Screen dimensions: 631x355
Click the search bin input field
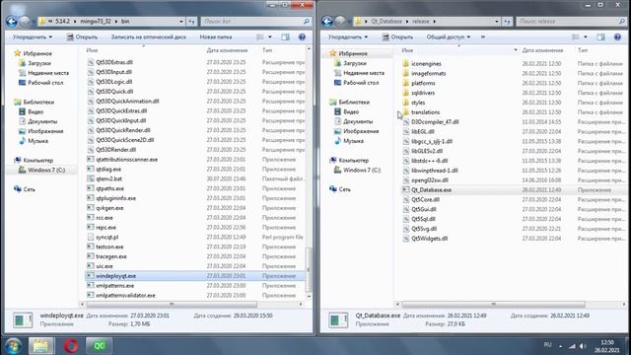pos(256,22)
